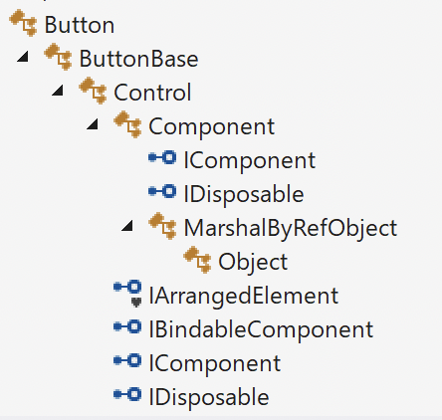Click the class icon beside Button
442x420 pixels.
(23, 23)
